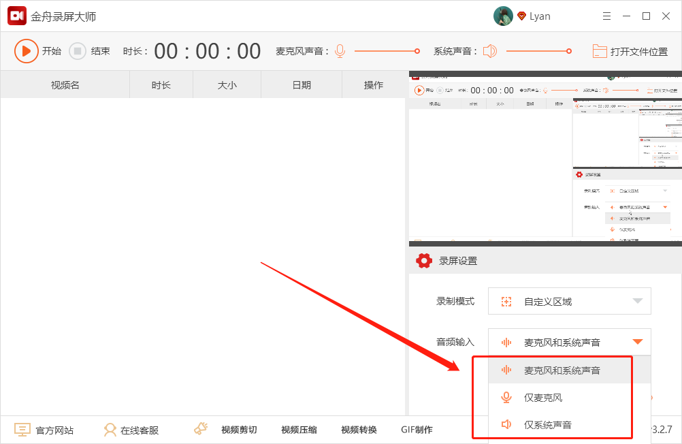Image resolution: width=682 pixels, height=444 pixels.
Task: Open file location via the folder icon
Action: click(x=600, y=51)
